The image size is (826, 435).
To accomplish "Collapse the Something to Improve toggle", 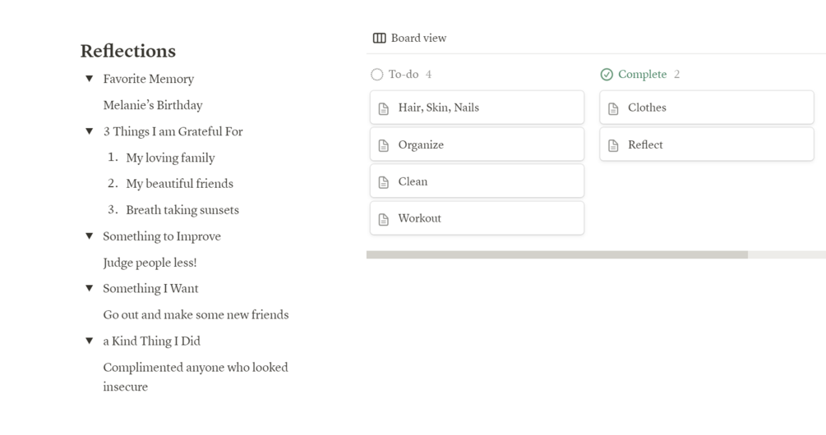I will tap(90, 236).
